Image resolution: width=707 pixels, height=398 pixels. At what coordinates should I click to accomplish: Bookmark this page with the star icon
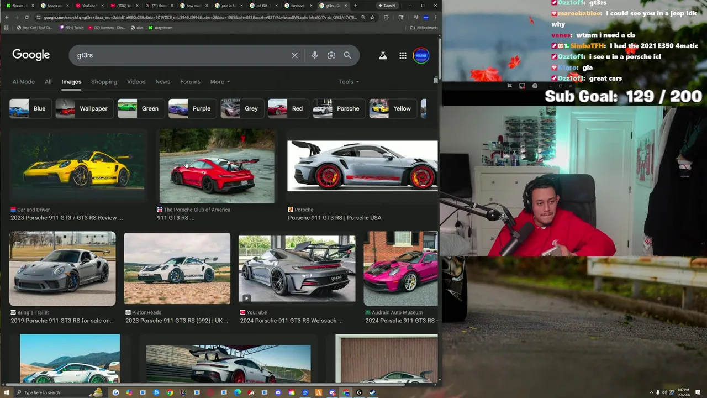[372, 17]
